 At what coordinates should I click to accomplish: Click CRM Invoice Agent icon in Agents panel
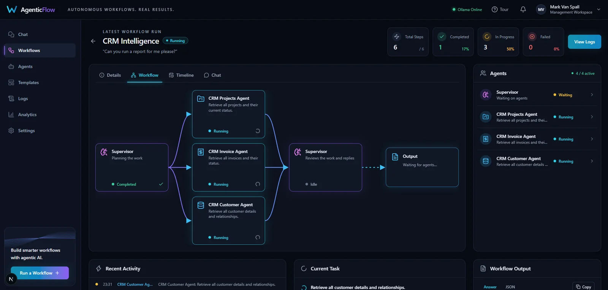(486, 139)
